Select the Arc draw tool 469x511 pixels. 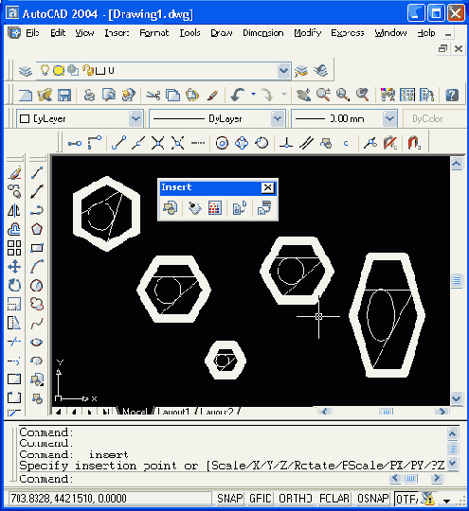pyautogui.click(x=37, y=267)
